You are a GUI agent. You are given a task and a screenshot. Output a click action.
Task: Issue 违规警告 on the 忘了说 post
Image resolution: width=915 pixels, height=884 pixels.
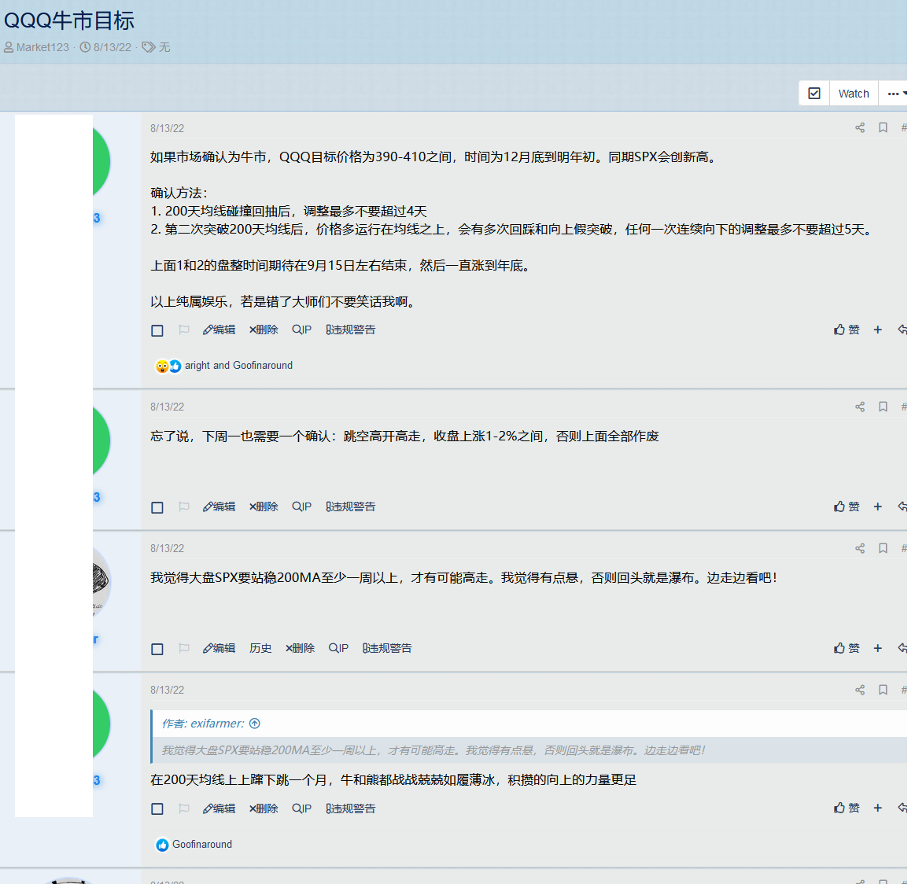coord(350,506)
